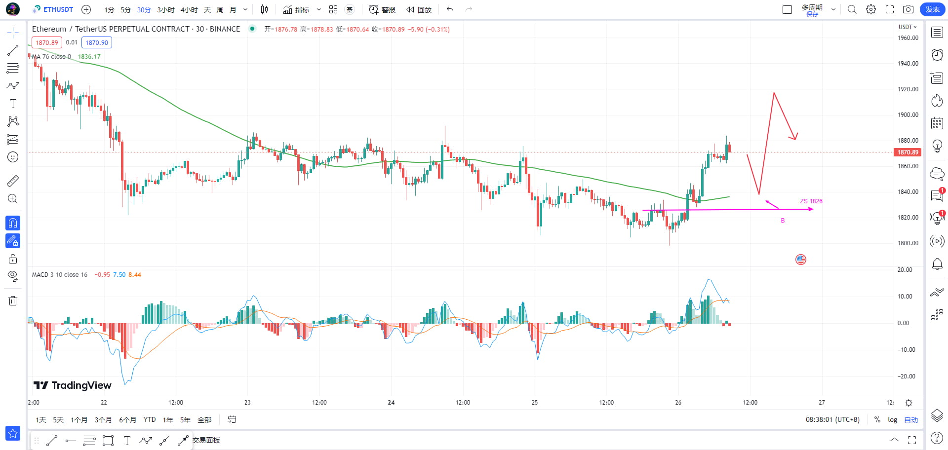
Task: Open the favorites star toolbar button
Action: click(x=13, y=433)
